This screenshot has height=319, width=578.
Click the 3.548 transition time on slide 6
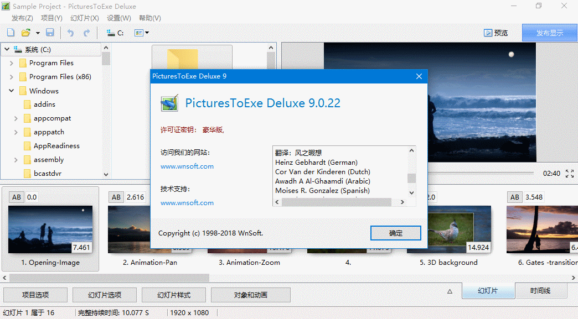click(x=534, y=197)
